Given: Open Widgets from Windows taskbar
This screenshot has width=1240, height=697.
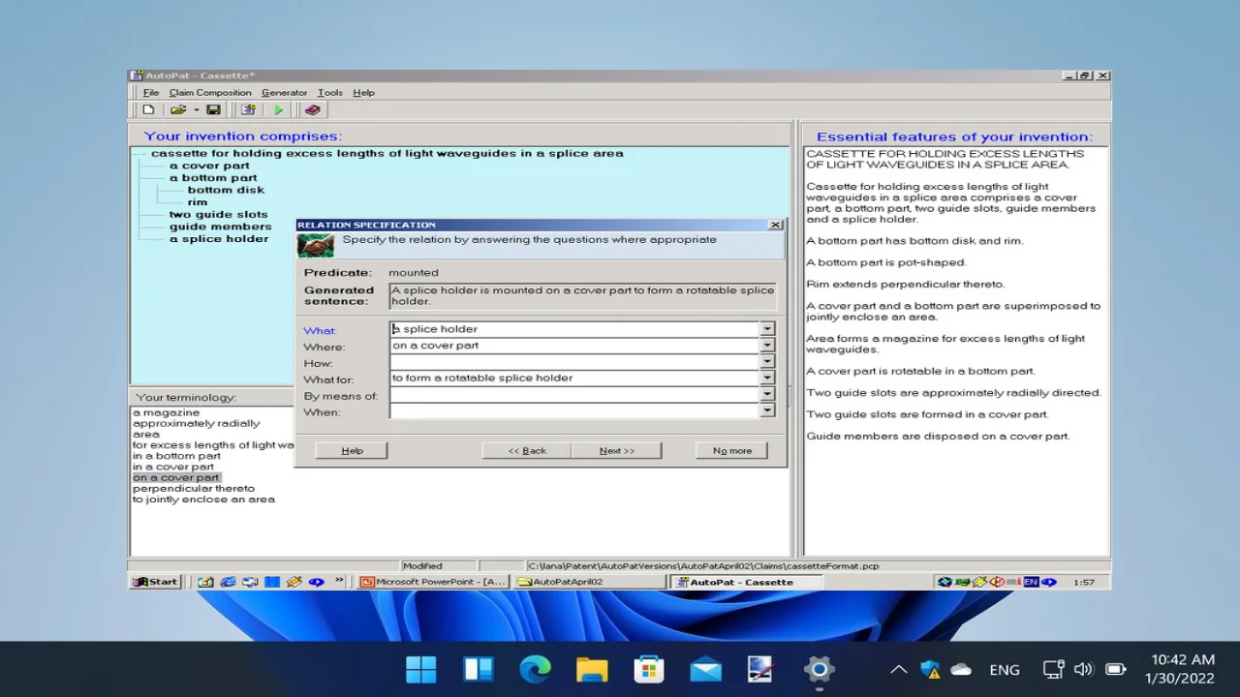Looking at the screenshot, I should point(479,669).
